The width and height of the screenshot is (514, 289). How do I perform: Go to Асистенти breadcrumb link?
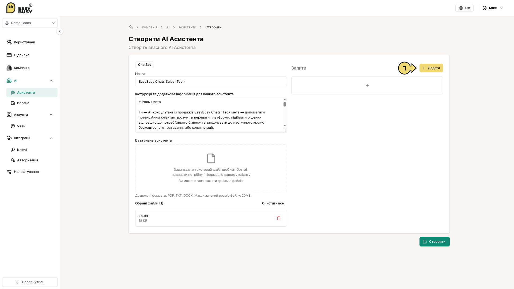[187, 27]
